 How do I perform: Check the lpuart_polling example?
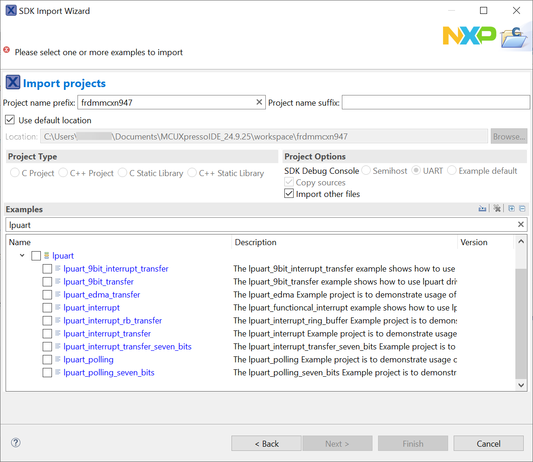click(47, 360)
